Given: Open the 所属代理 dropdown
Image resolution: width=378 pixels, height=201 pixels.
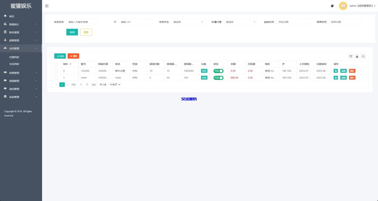Looking at the screenshot, I should pyautogui.click(x=240, y=22).
